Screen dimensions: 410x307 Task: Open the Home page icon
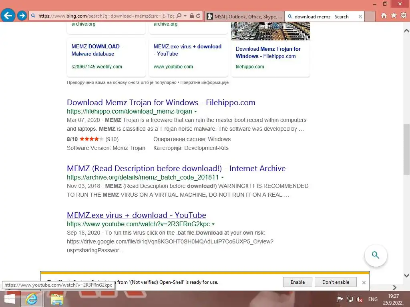click(384, 16)
